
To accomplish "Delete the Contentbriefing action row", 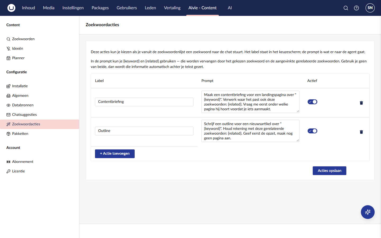I will [361, 103].
